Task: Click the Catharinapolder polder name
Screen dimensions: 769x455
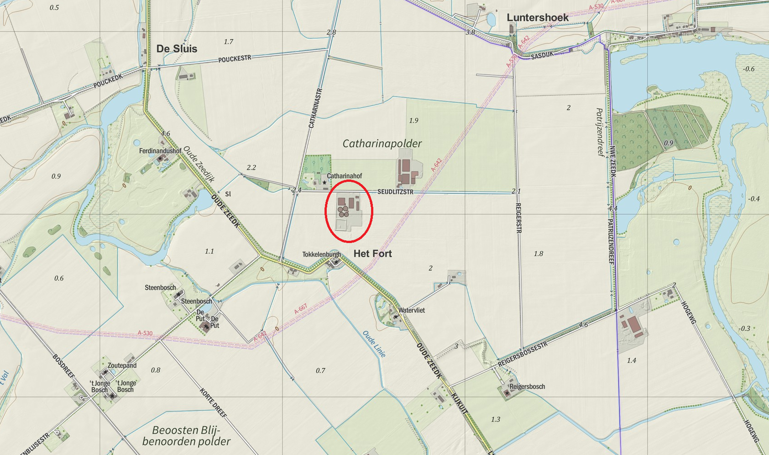Action: [382, 143]
